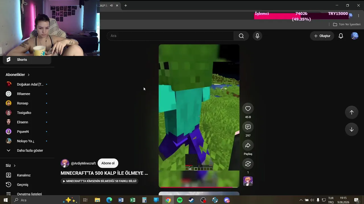The height and width of the screenshot is (204, 364).
Task: Open a new Chrome tab
Action: click(x=126, y=5)
